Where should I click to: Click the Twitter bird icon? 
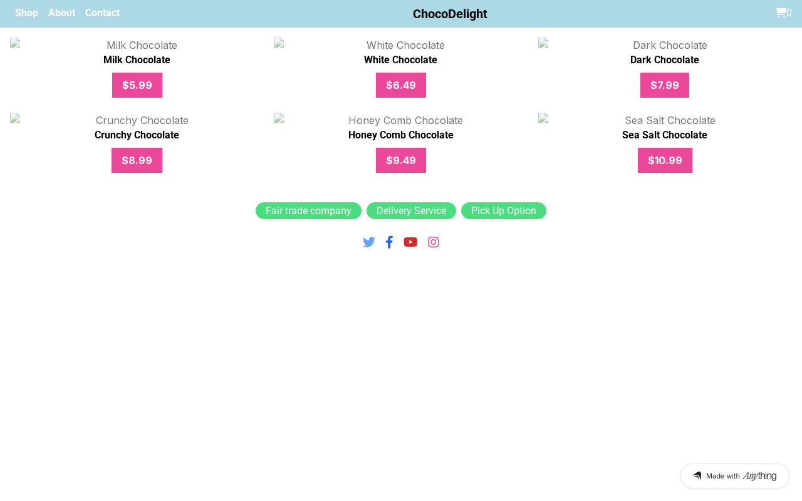(x=369, y=242)
